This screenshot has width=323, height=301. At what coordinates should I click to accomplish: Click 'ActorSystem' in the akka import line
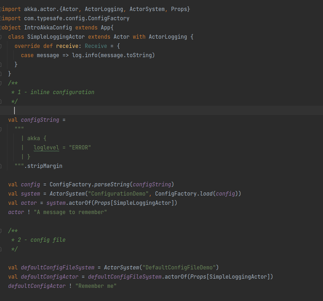(147, 9)
